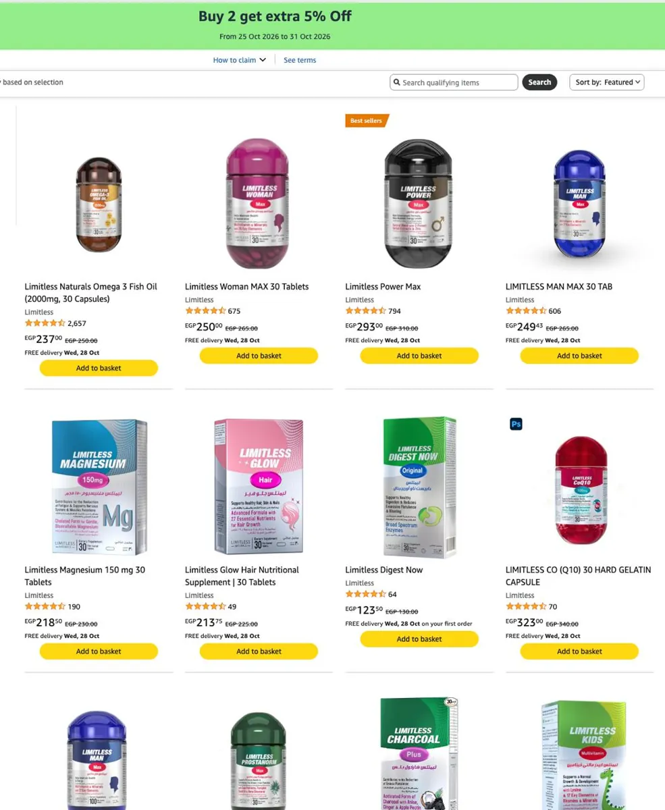Add Limitless Power Max to basket
The width and height of the screenshot is (665, 810).
pos(419,356)
